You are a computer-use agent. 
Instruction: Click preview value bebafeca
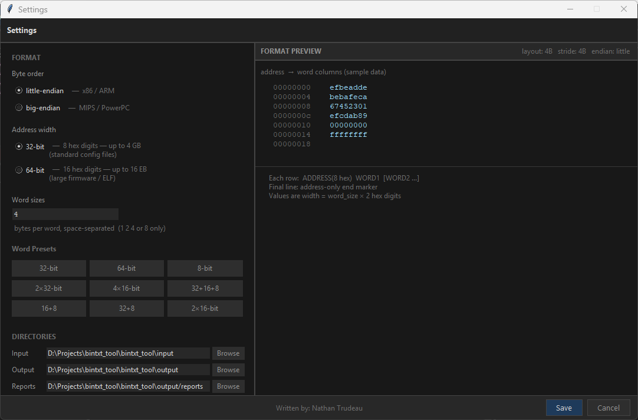pos(348,97)
